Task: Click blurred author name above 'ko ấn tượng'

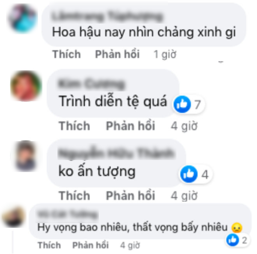Action: (x=117, y=153)
